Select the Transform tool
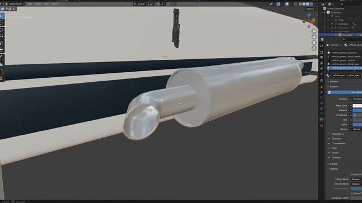362x203 pixels. coord(2,50)
